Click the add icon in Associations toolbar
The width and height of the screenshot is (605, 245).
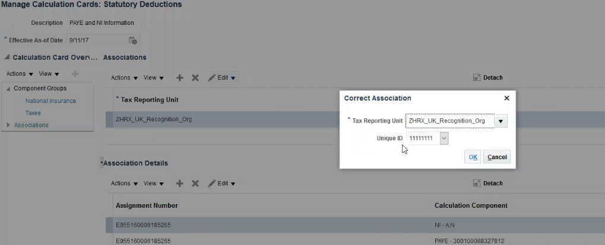180,78
